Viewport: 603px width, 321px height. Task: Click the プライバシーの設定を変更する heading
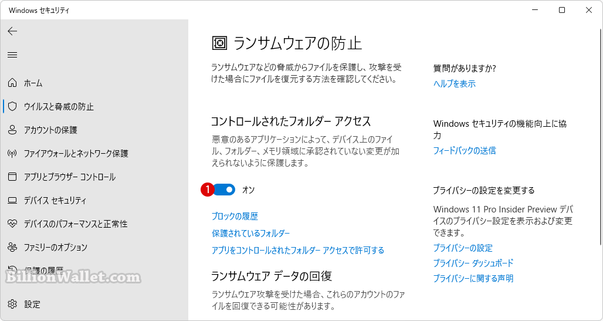[484, 191]
